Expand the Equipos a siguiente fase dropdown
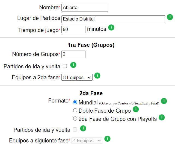 [x=87, y=141]
